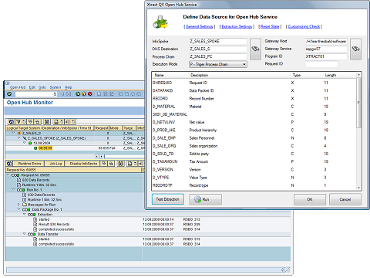Click the green Back icon in SAP toolbar
The width and height of the screenshot is (370, 278).
pos(78,94)
